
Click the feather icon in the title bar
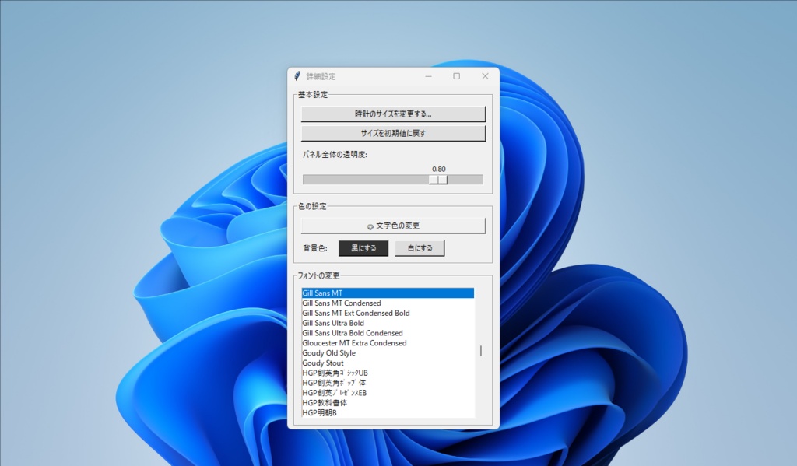pyautogui.click(x=297, y=76)
